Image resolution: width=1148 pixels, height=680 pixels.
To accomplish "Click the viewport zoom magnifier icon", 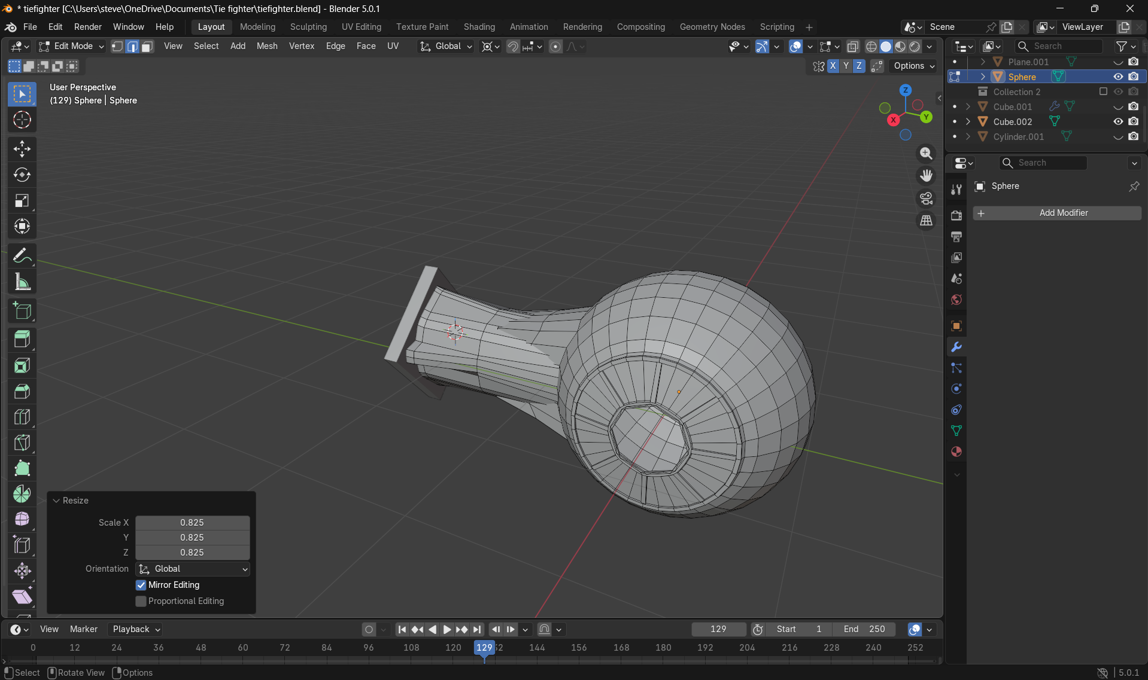I will (926, 154).
